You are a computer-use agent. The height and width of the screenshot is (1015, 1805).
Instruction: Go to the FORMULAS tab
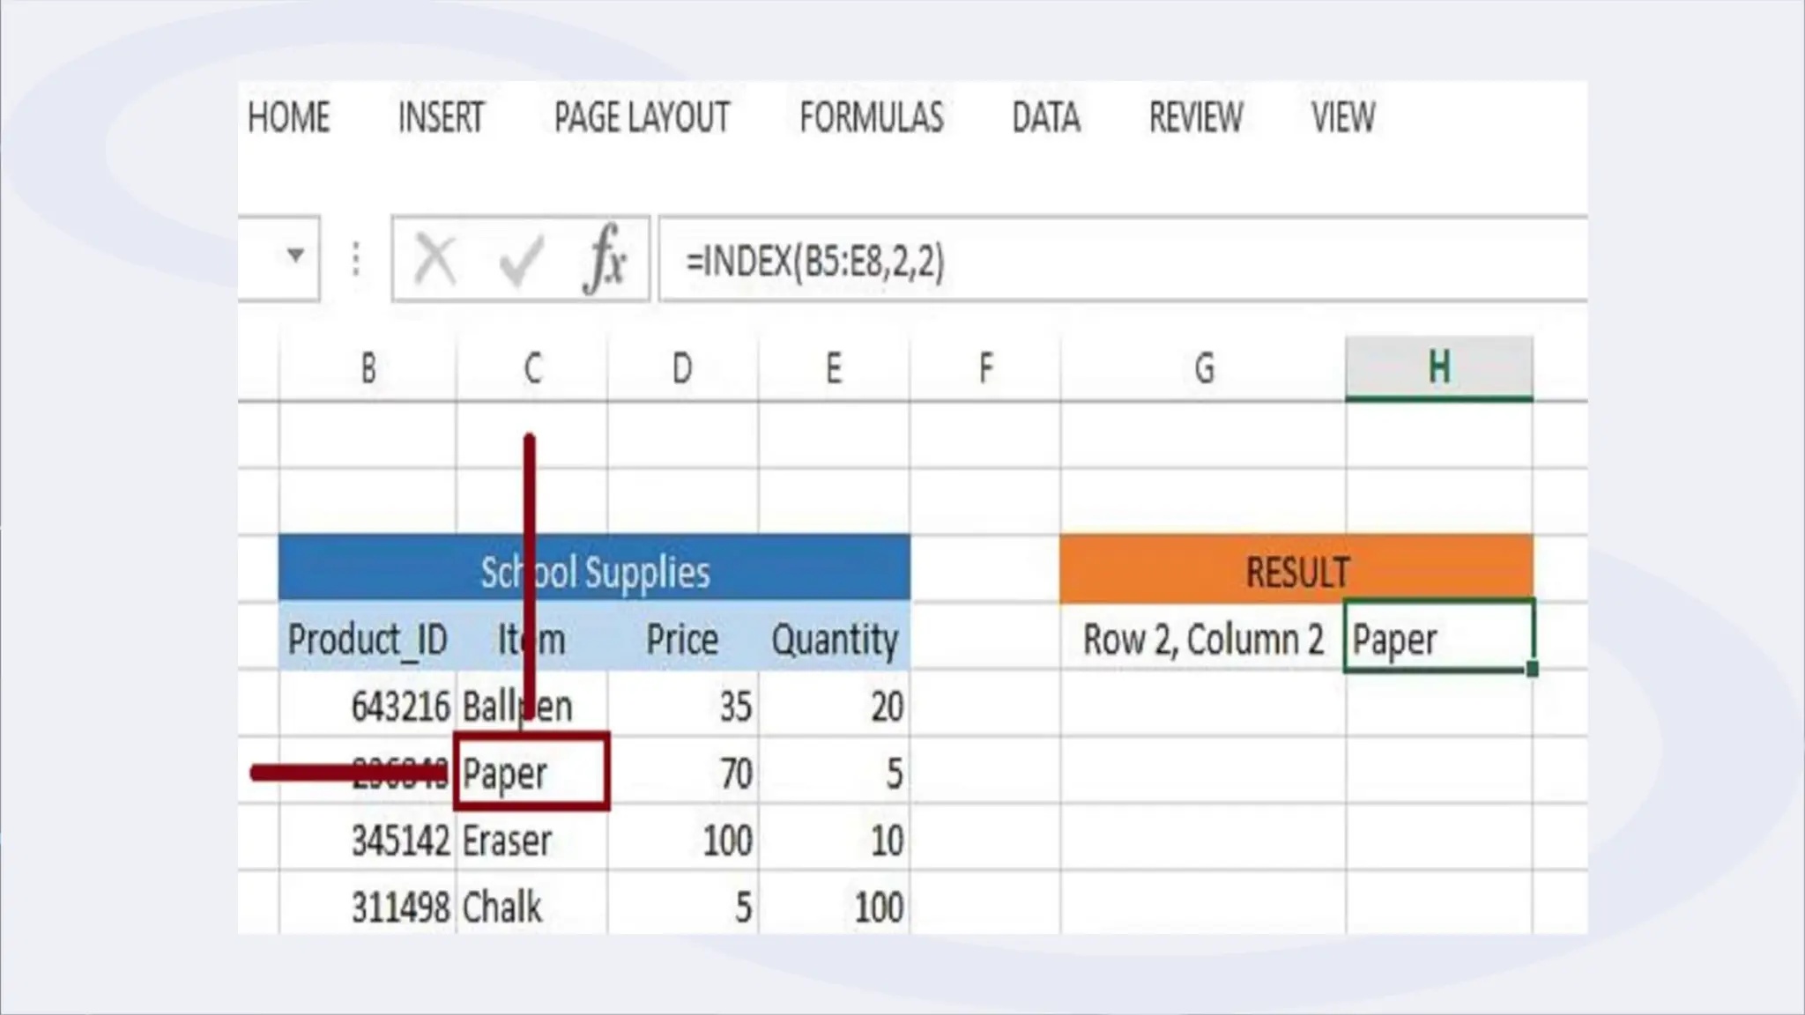pos(871,118)
